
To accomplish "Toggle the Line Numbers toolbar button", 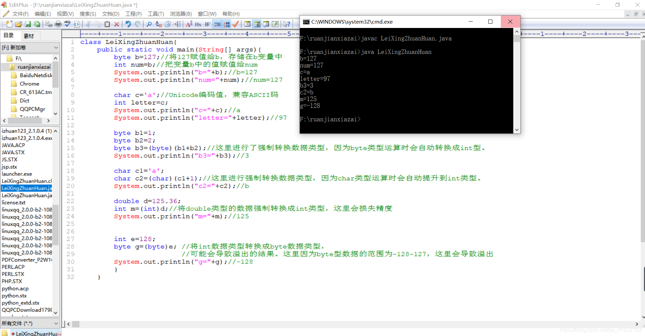I will point(227,24).
